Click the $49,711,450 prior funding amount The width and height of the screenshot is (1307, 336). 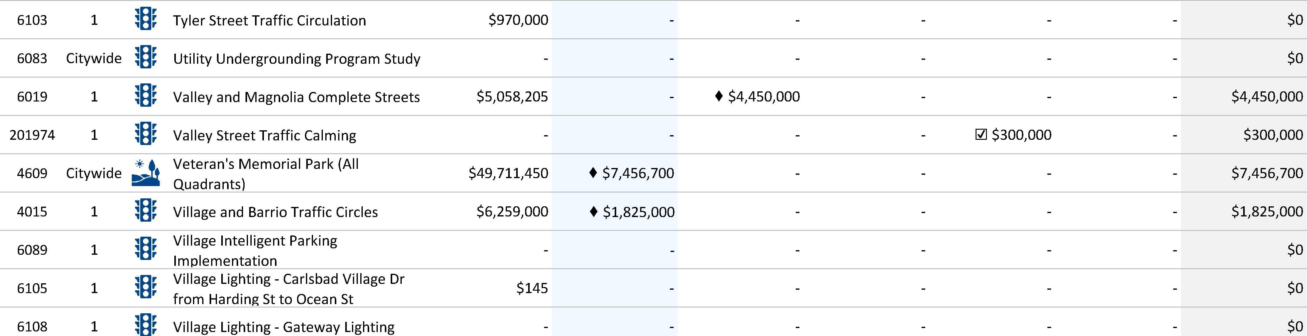[508, 173]
